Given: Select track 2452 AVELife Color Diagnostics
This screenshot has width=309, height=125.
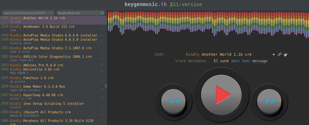Looking at the screenshot, I should click(51, 56).
